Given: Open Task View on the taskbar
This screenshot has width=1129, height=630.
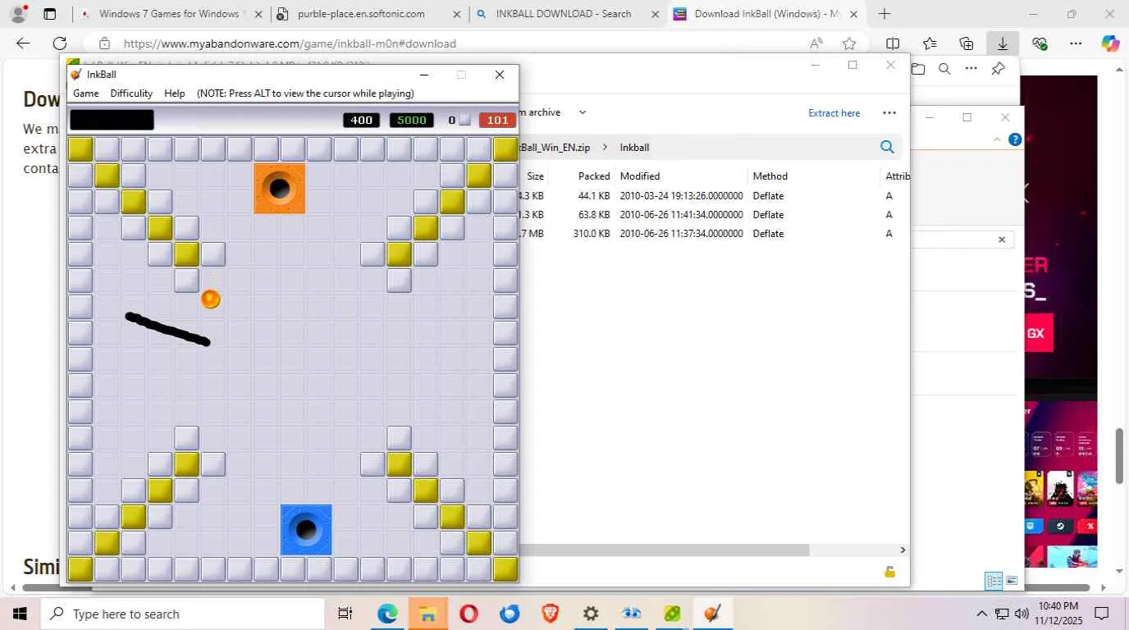Looking at the screenshot, I should pyautogui.click(x=345, y=614).
